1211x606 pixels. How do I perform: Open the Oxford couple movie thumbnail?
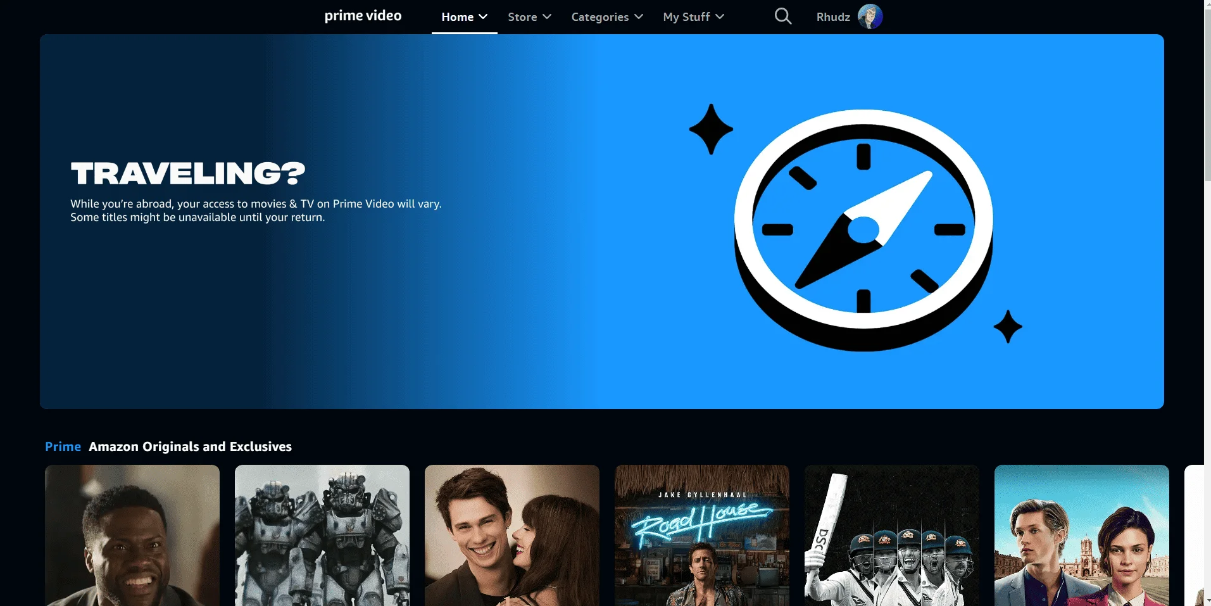1082,535
